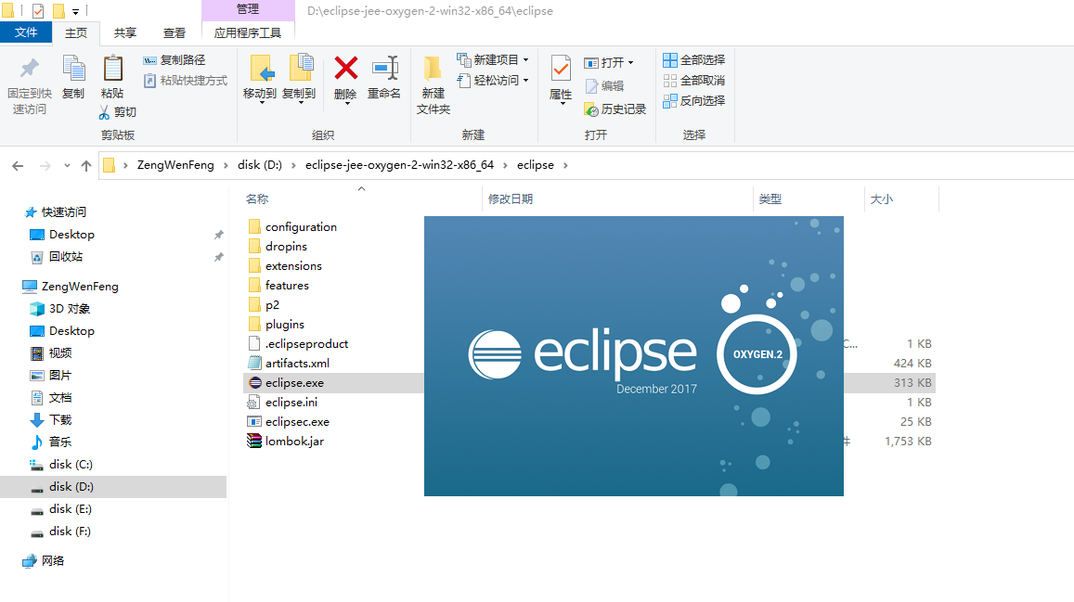The width and height of the screenshot is (1074, 602).
Task: Click Select all (全部选择)
Action: point(693,60)
